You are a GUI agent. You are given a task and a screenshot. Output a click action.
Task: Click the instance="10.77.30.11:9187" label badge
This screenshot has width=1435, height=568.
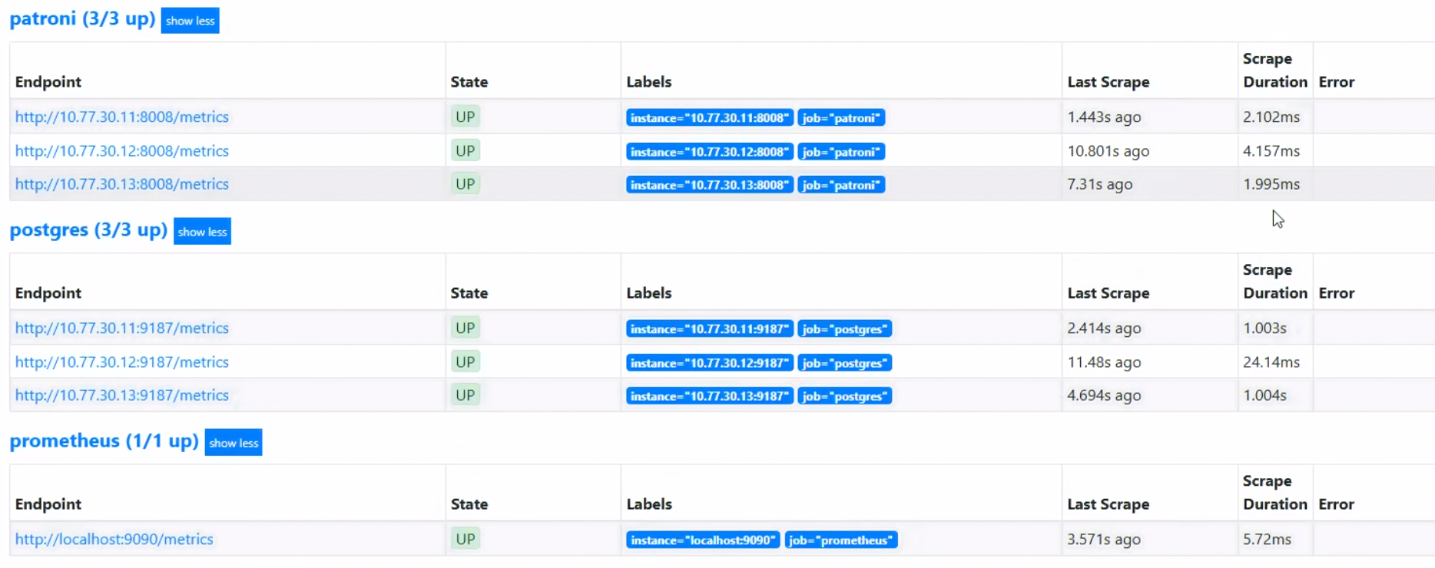click(x=710, y=329)
